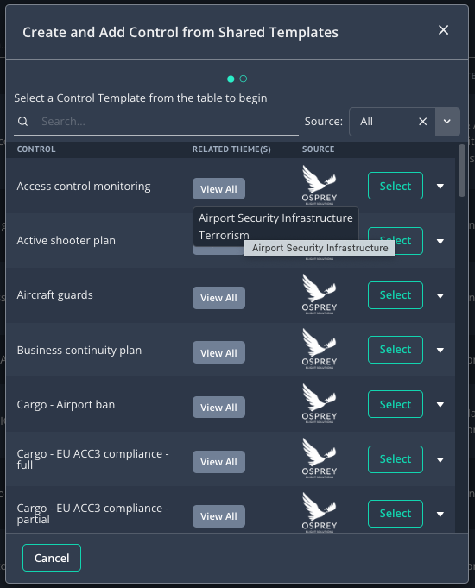
Task: Expand the Aircraft guards row arrow
Action: coord(440,295)
